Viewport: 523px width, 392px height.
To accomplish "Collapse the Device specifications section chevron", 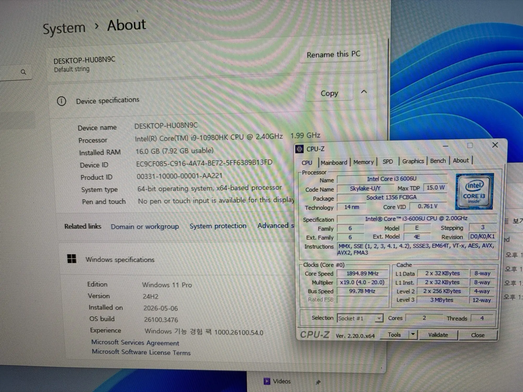I will [364, 92].
